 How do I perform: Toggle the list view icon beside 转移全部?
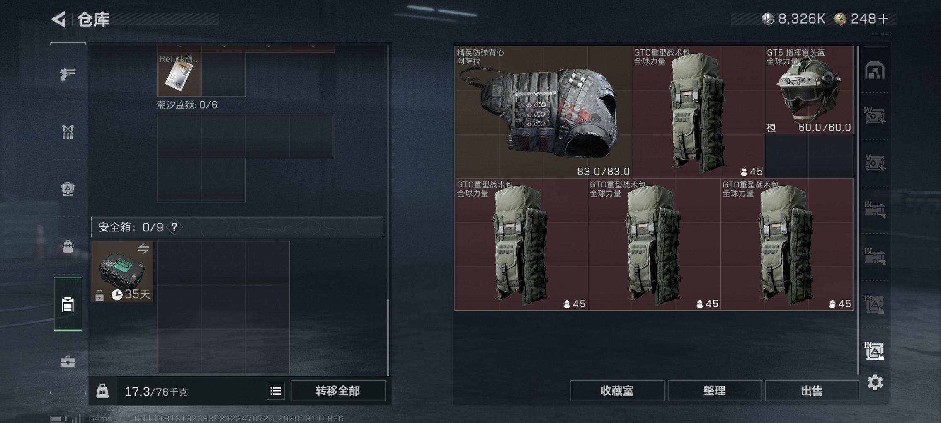point(276,391)
